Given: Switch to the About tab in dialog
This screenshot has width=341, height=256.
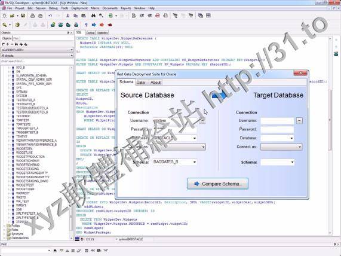Looking at the screenshot, I should (x=155, y=83).
